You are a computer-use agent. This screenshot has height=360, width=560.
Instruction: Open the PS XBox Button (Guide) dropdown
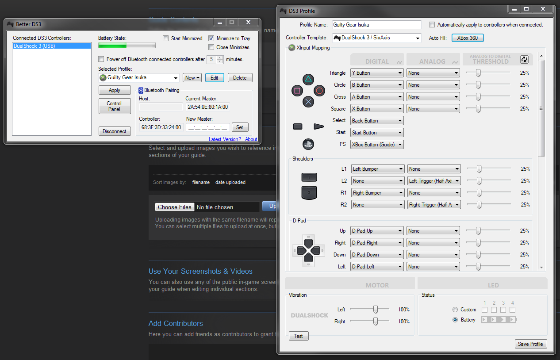[x=377, y=145]
